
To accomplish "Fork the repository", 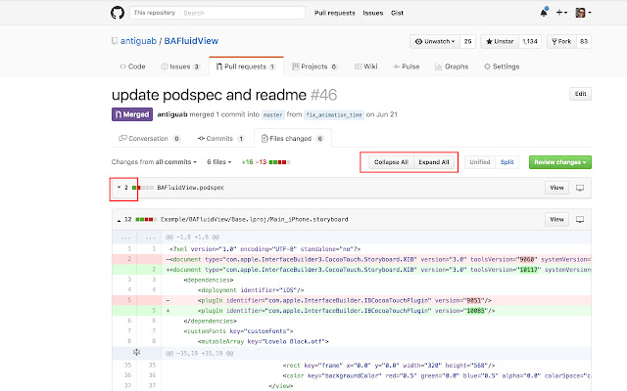I will tap(561, 41).
